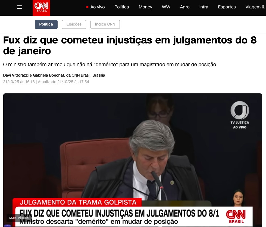Open author Gabriela Boechat's profile link
This screenshot has height=227, width=266.
click(x=49, y=75)
